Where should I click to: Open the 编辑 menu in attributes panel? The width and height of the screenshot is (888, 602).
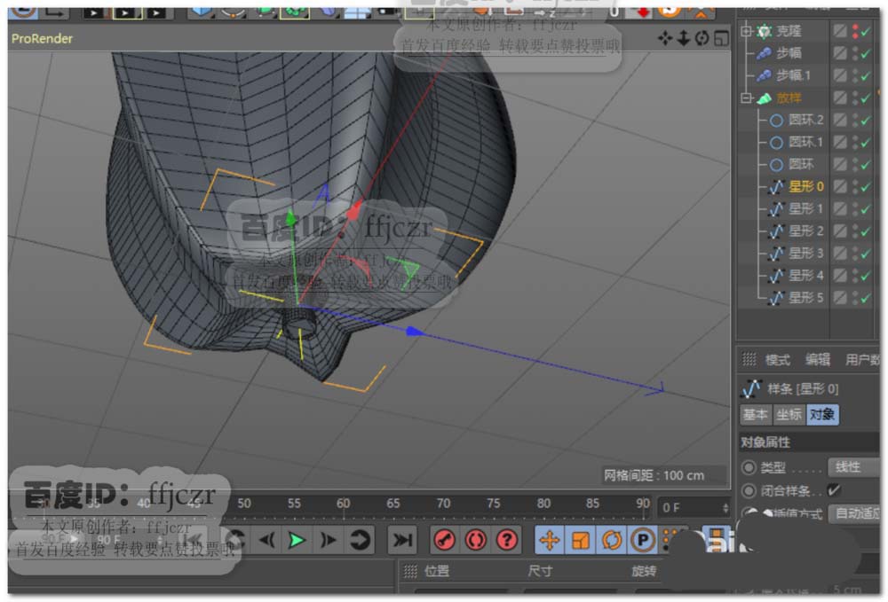tap(818, 359)
